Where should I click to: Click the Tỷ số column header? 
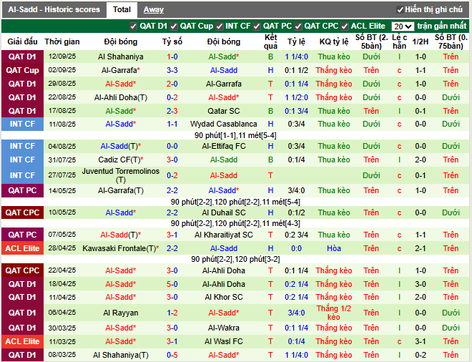[172, 41]
